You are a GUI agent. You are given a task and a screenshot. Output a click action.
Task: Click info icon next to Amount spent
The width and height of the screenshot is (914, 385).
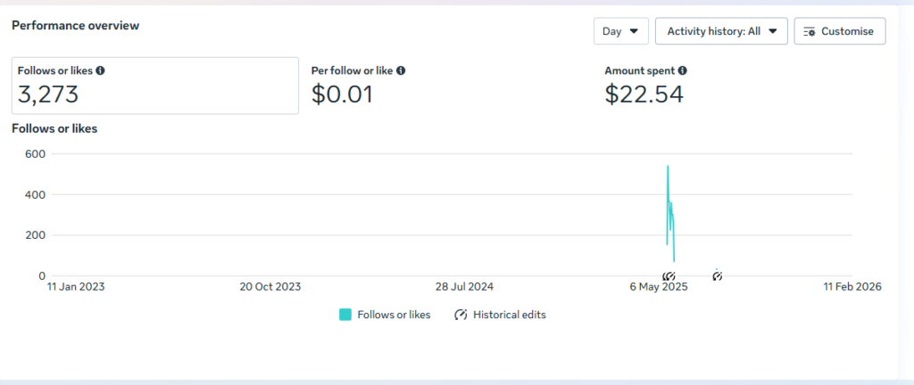coord(682,70)
